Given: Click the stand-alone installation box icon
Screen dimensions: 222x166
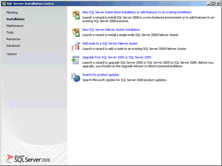Looking at the screenshot, I should (76, 15).
